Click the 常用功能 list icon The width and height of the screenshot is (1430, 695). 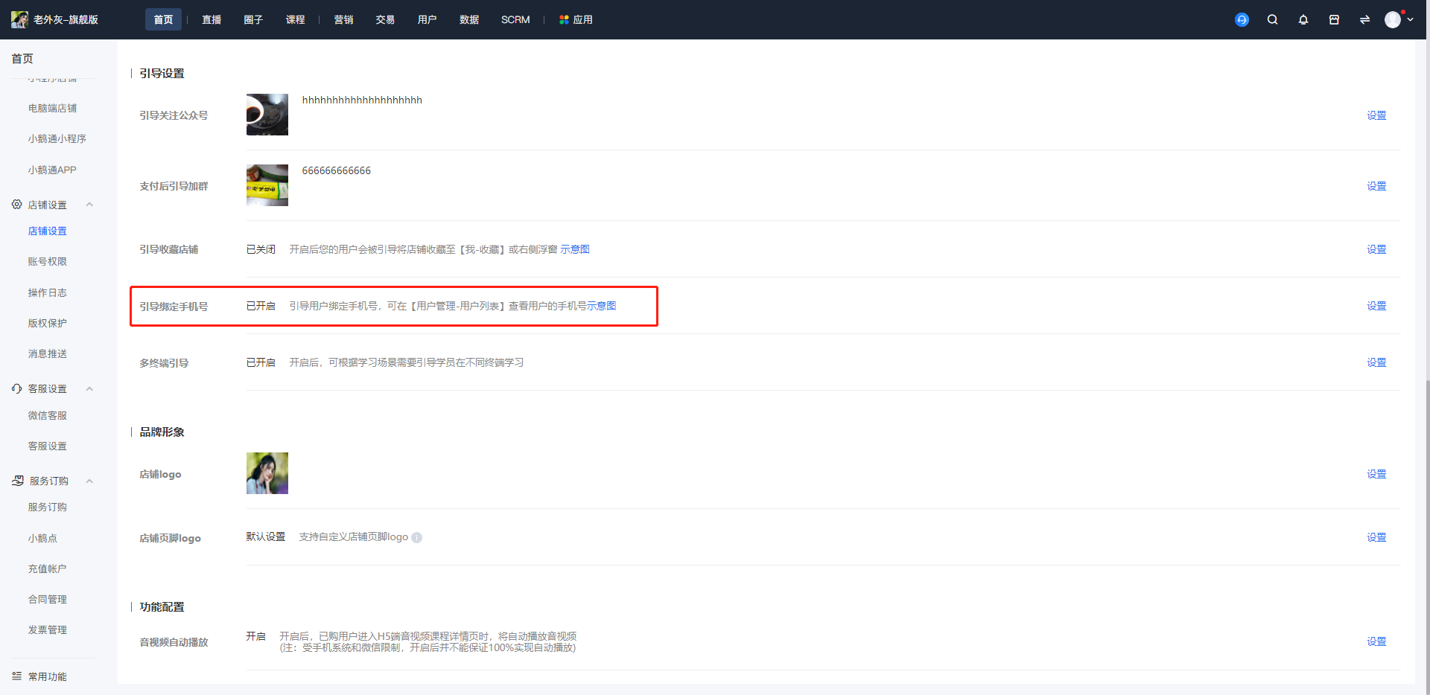pyautogui.click(x=16, y=676)
